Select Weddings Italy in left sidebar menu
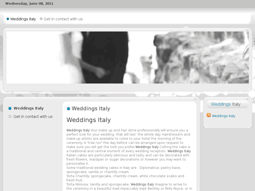The image size is (255, 191). pos(28,108)
